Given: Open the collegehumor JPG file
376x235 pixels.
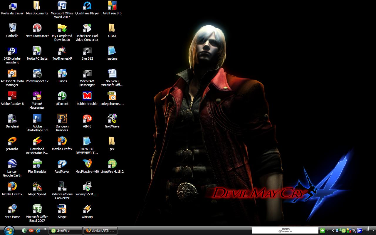Looking at the screenshot, I should 112,99.
